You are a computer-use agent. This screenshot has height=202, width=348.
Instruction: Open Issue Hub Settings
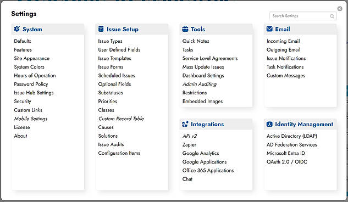[x=34, y=93]
